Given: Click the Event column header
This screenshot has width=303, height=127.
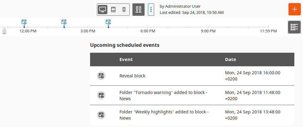Looking at the screenshot, I should pos(126,59).
